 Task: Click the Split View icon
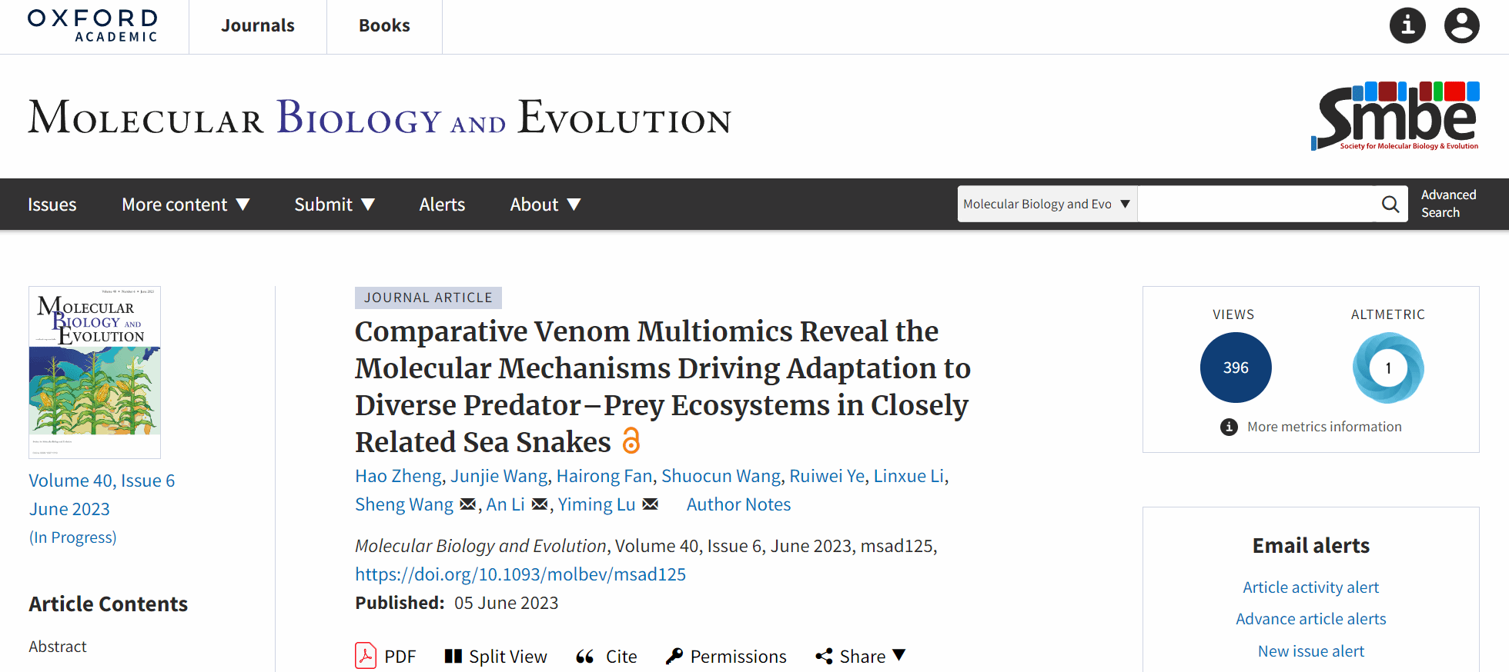coord(453,656)
